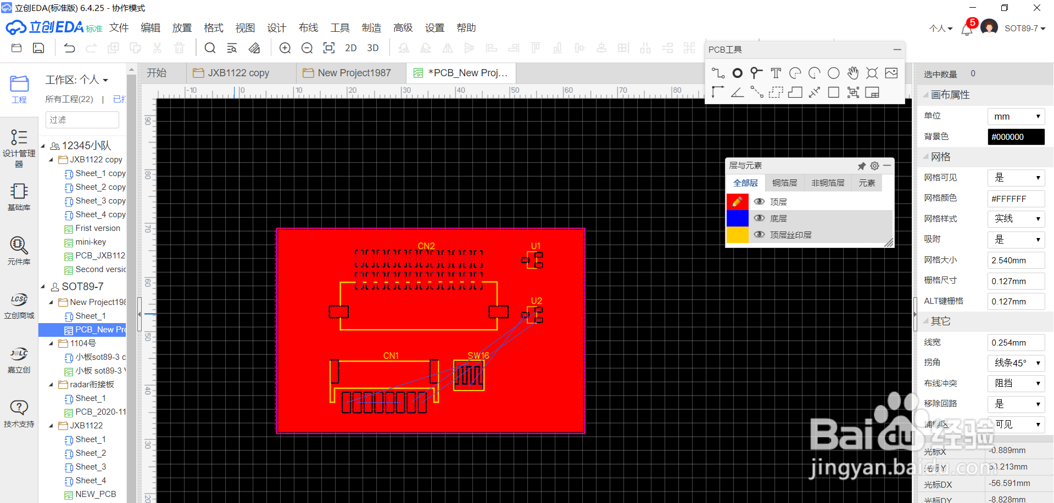Click the SOT89-7 username menu
Screen dimensions: 1054x503
(x=1025, y=29)
